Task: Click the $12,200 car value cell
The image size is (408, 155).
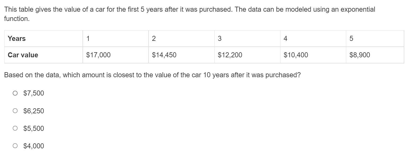Action: [247, 55]
